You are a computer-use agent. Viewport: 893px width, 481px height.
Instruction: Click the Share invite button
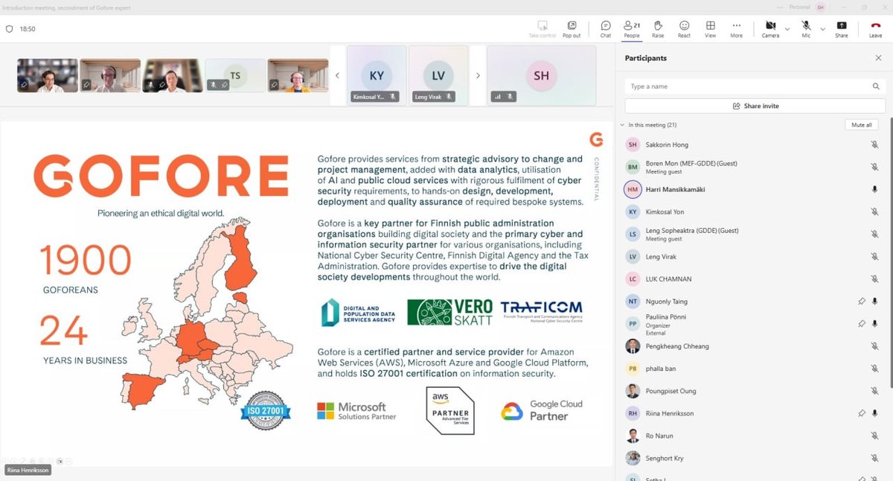755,106
